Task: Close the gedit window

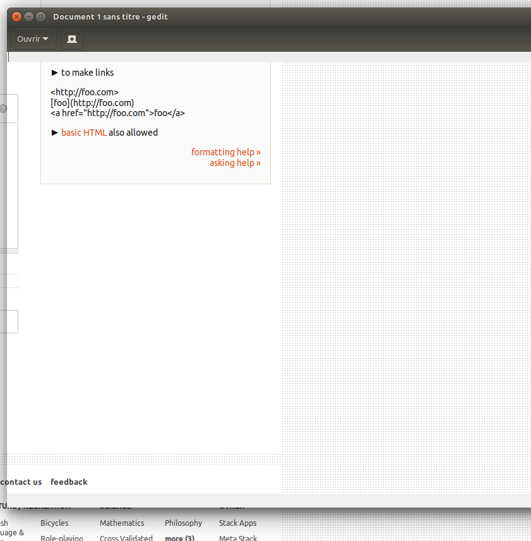Action: coord(16,16)
